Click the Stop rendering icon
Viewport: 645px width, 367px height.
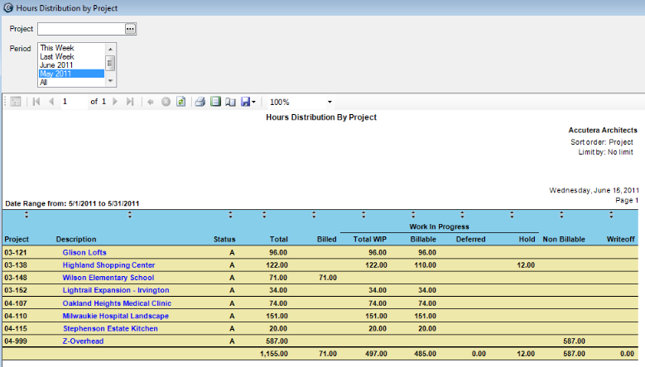(166, 102)
